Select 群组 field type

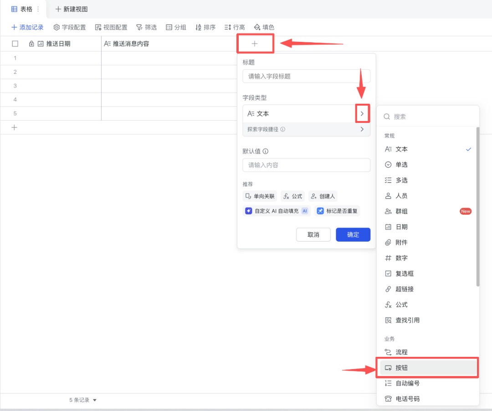[428, 211]
